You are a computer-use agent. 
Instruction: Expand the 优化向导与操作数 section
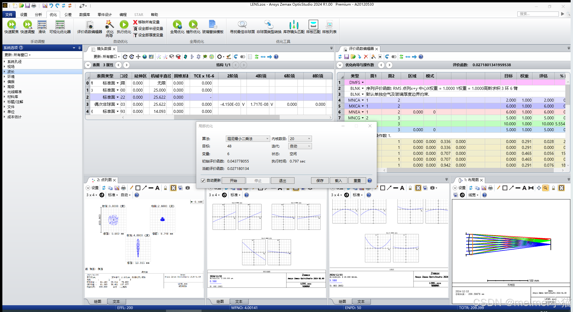pyautogui.click(x=340, y=65)
